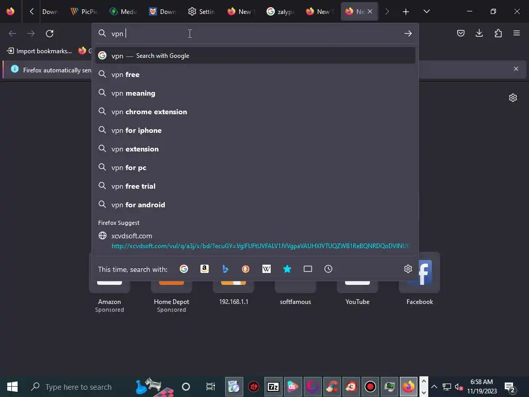Select 'vpn chrome extension' suggestion

255,112
